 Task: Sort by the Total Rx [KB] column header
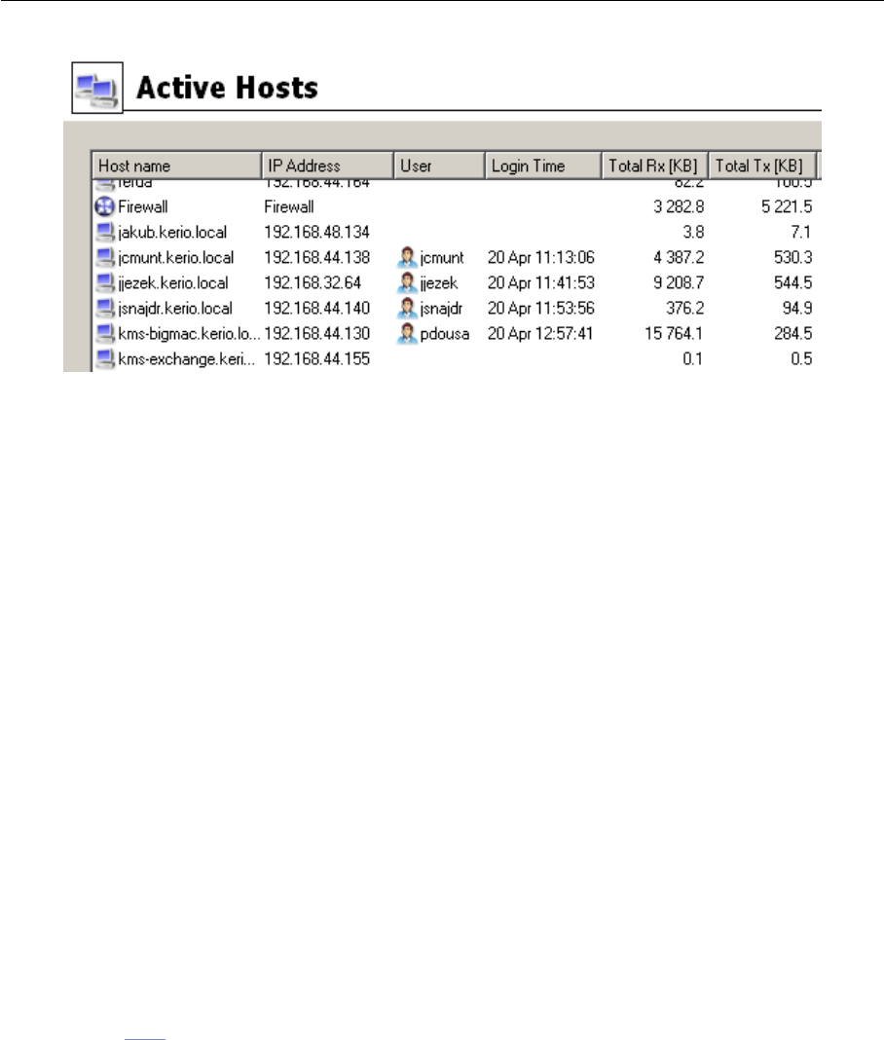(x=654, y=166)
